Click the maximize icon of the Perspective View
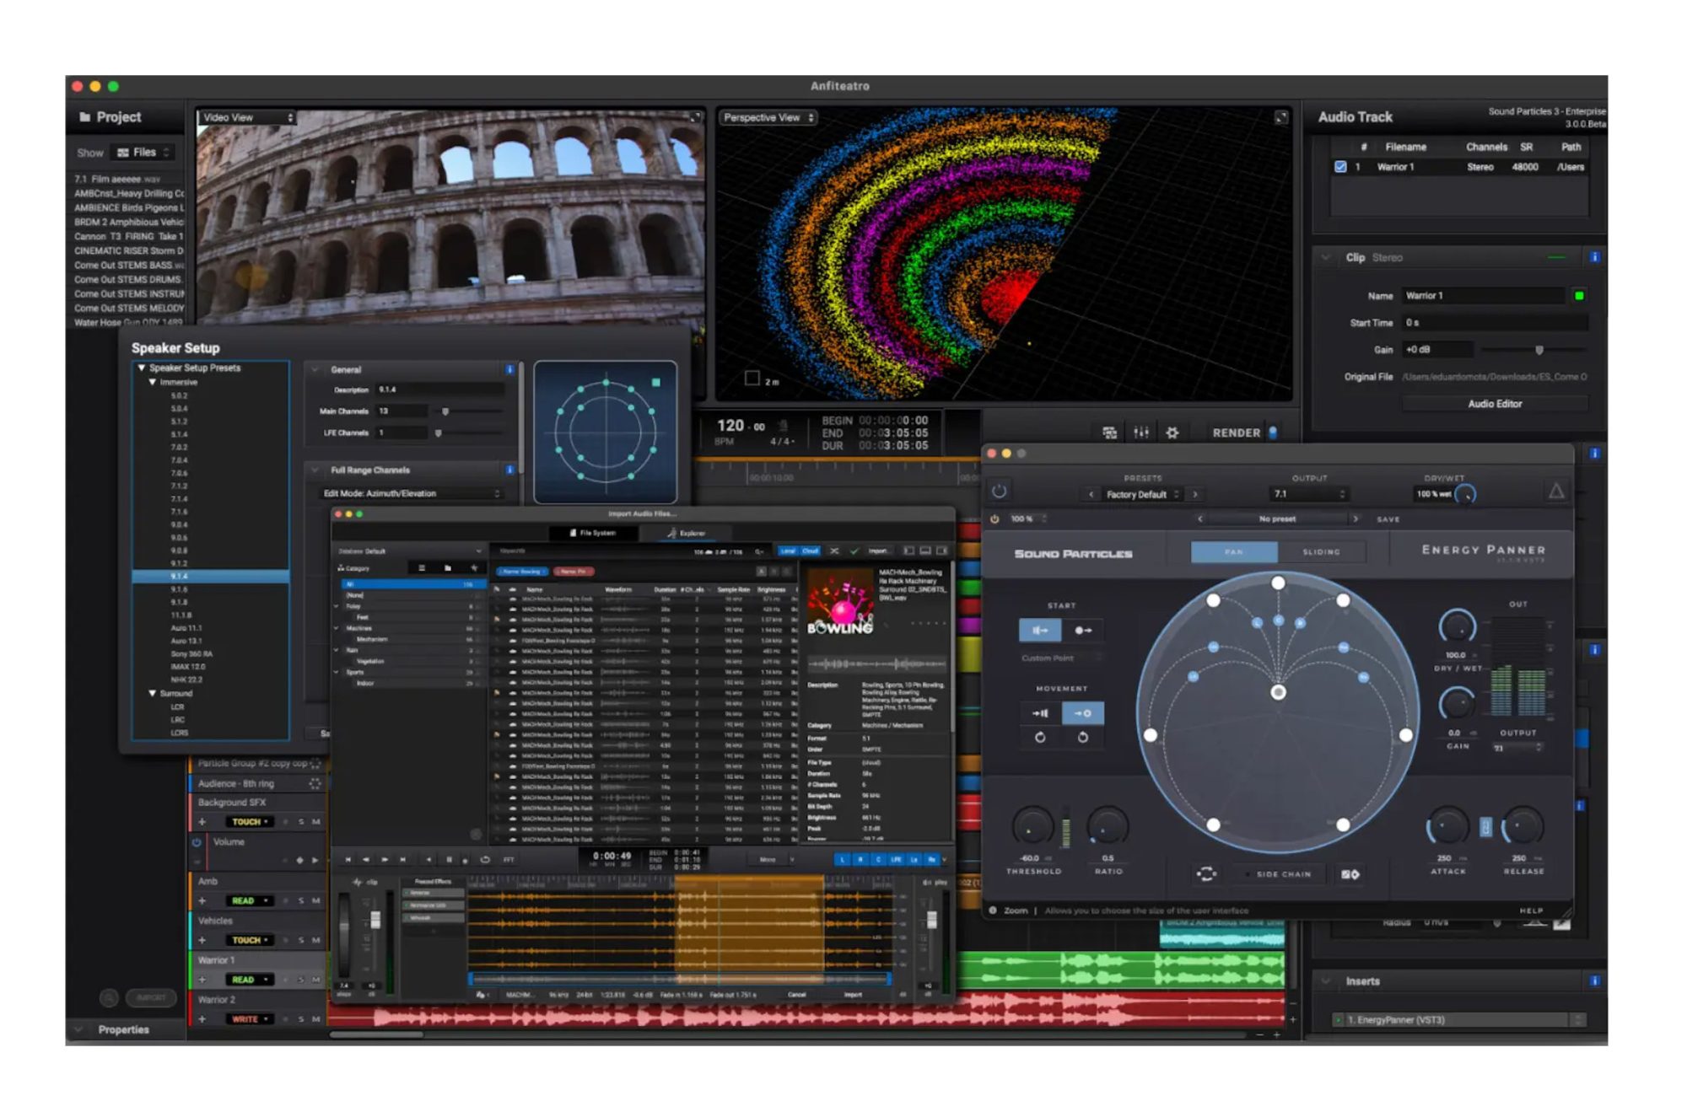1687x1112 pixels. click(1280, 118)
